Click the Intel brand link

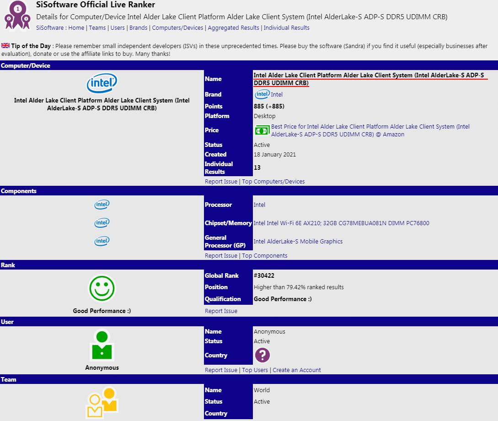[277, 94]
